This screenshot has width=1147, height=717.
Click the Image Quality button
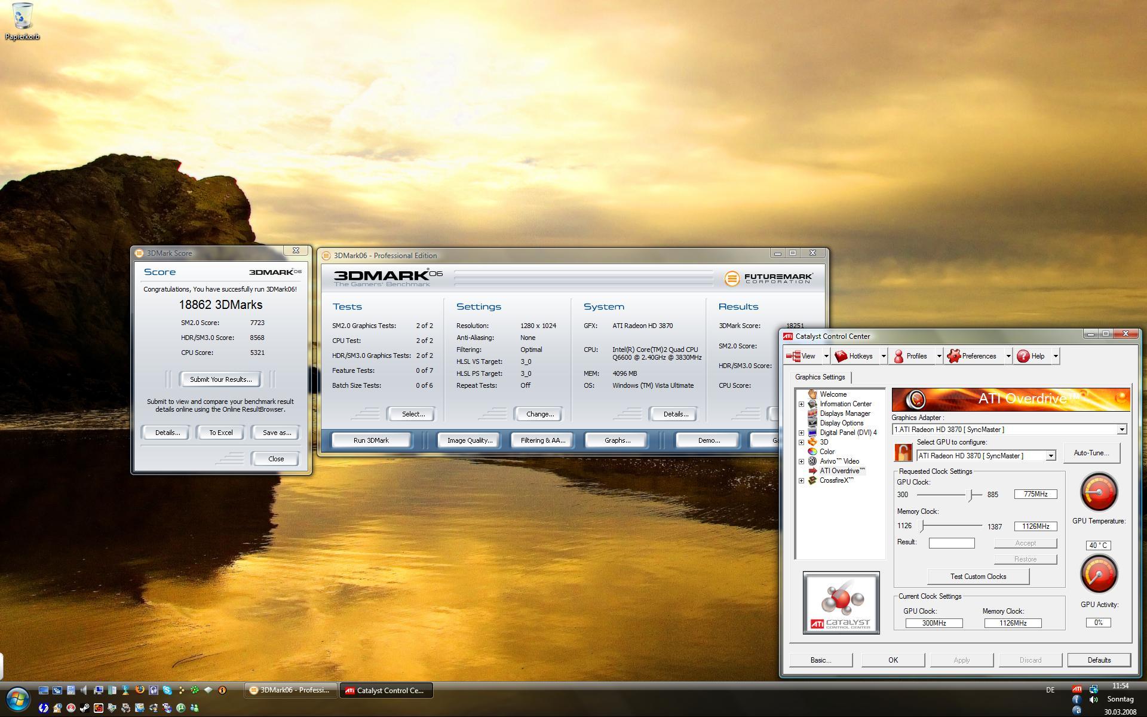click(470, 440)
